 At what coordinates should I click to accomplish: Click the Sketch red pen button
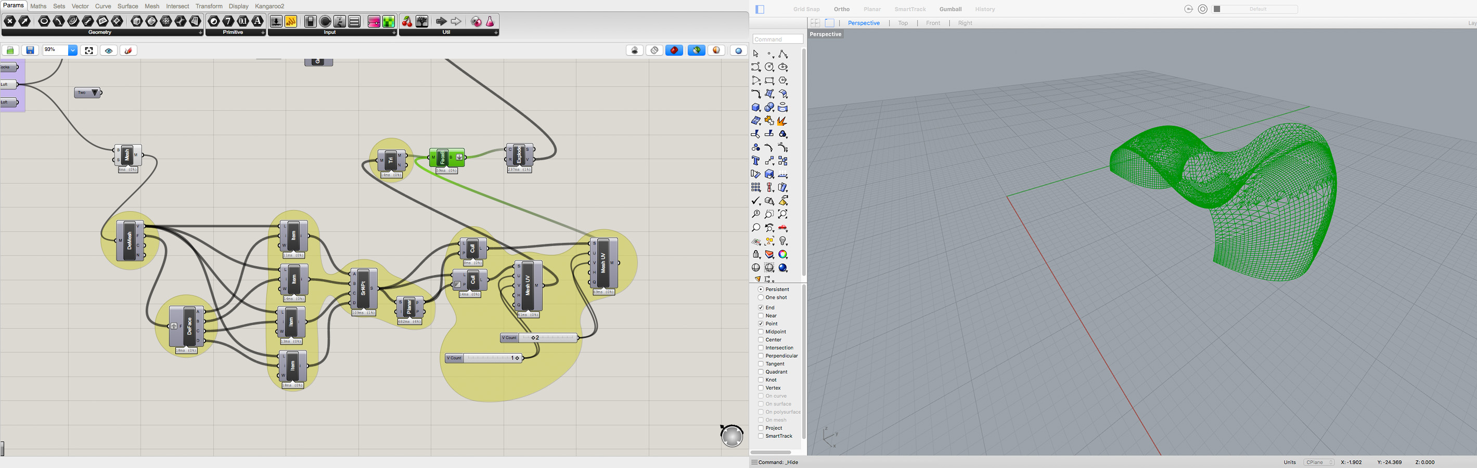coord(129,50)
